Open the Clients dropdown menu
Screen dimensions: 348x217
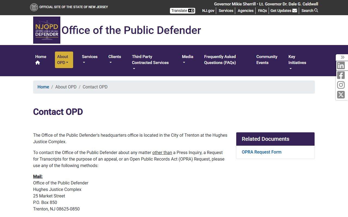click(115, 60)
